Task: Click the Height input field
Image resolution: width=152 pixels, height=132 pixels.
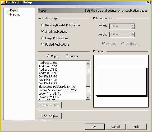Action: coord(120,35)
